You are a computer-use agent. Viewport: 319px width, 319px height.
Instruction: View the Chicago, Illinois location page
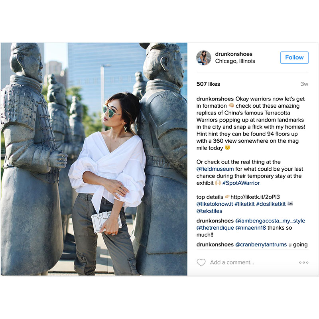click(x=235, y=61)
